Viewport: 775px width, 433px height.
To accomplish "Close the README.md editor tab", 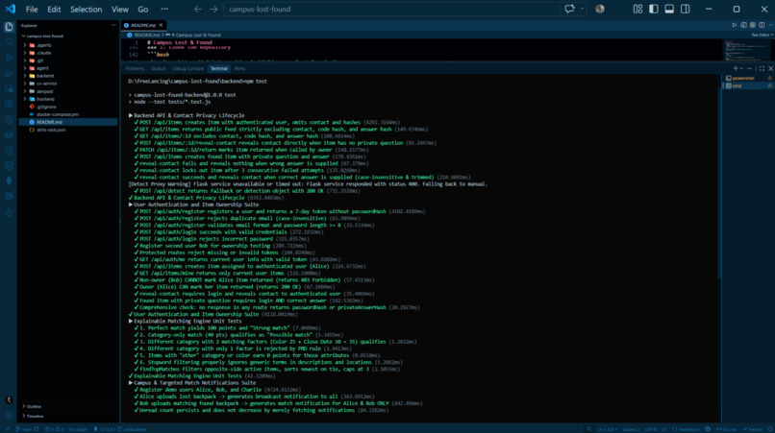I will pos(161,25).
